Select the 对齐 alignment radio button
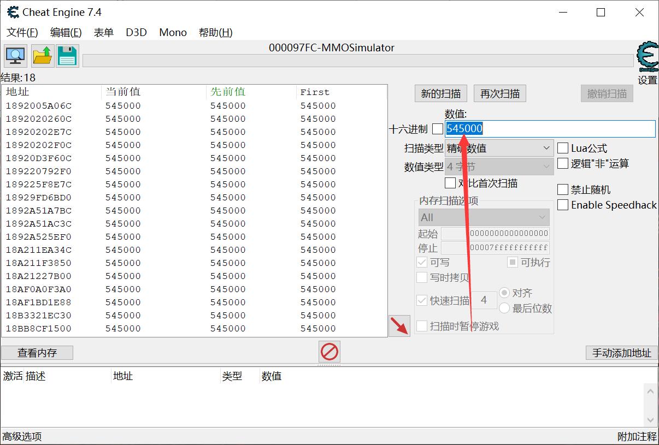This screenshot has height=445, width=659. (x=504, y=293)
